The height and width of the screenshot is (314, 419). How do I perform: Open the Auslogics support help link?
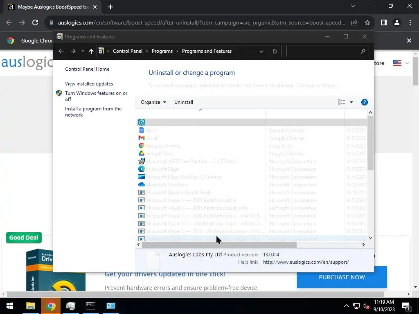(306, 262)
